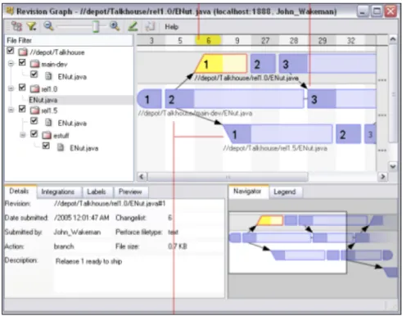Collapse the rel1.5 tree node
402x316 pixels.
click(x=11, y=110)
